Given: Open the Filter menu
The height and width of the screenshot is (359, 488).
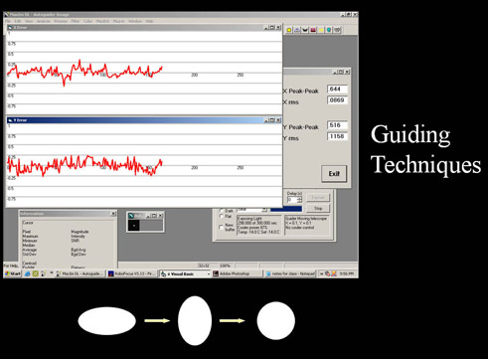Looking at the screenshot, I should [x=76, y=21].
